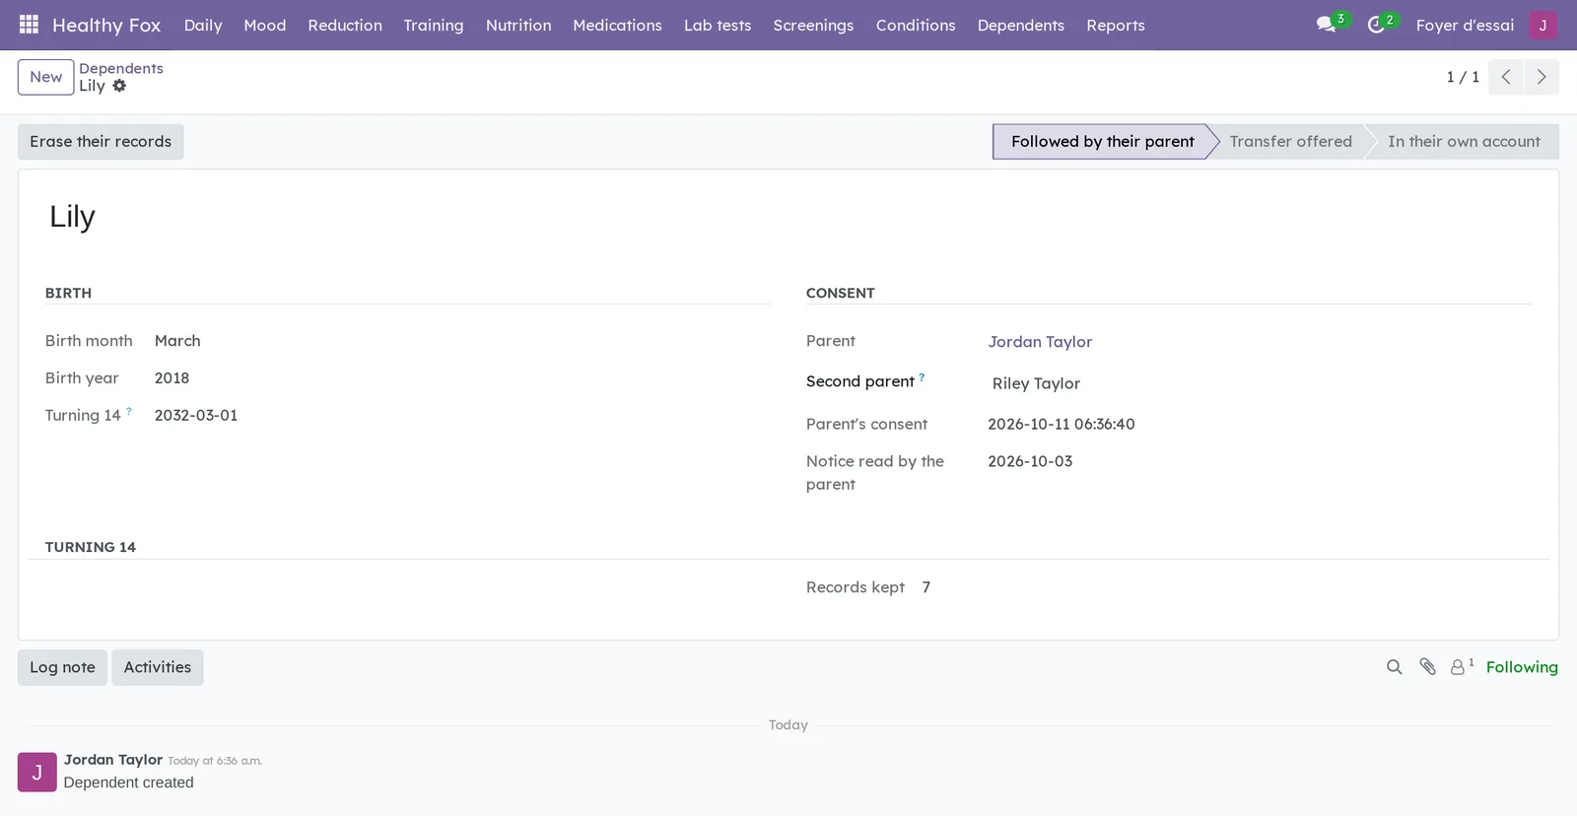Open the Reduction menu
The image size is (1577, 816).
pyautogui.click(x=345, y=25)
